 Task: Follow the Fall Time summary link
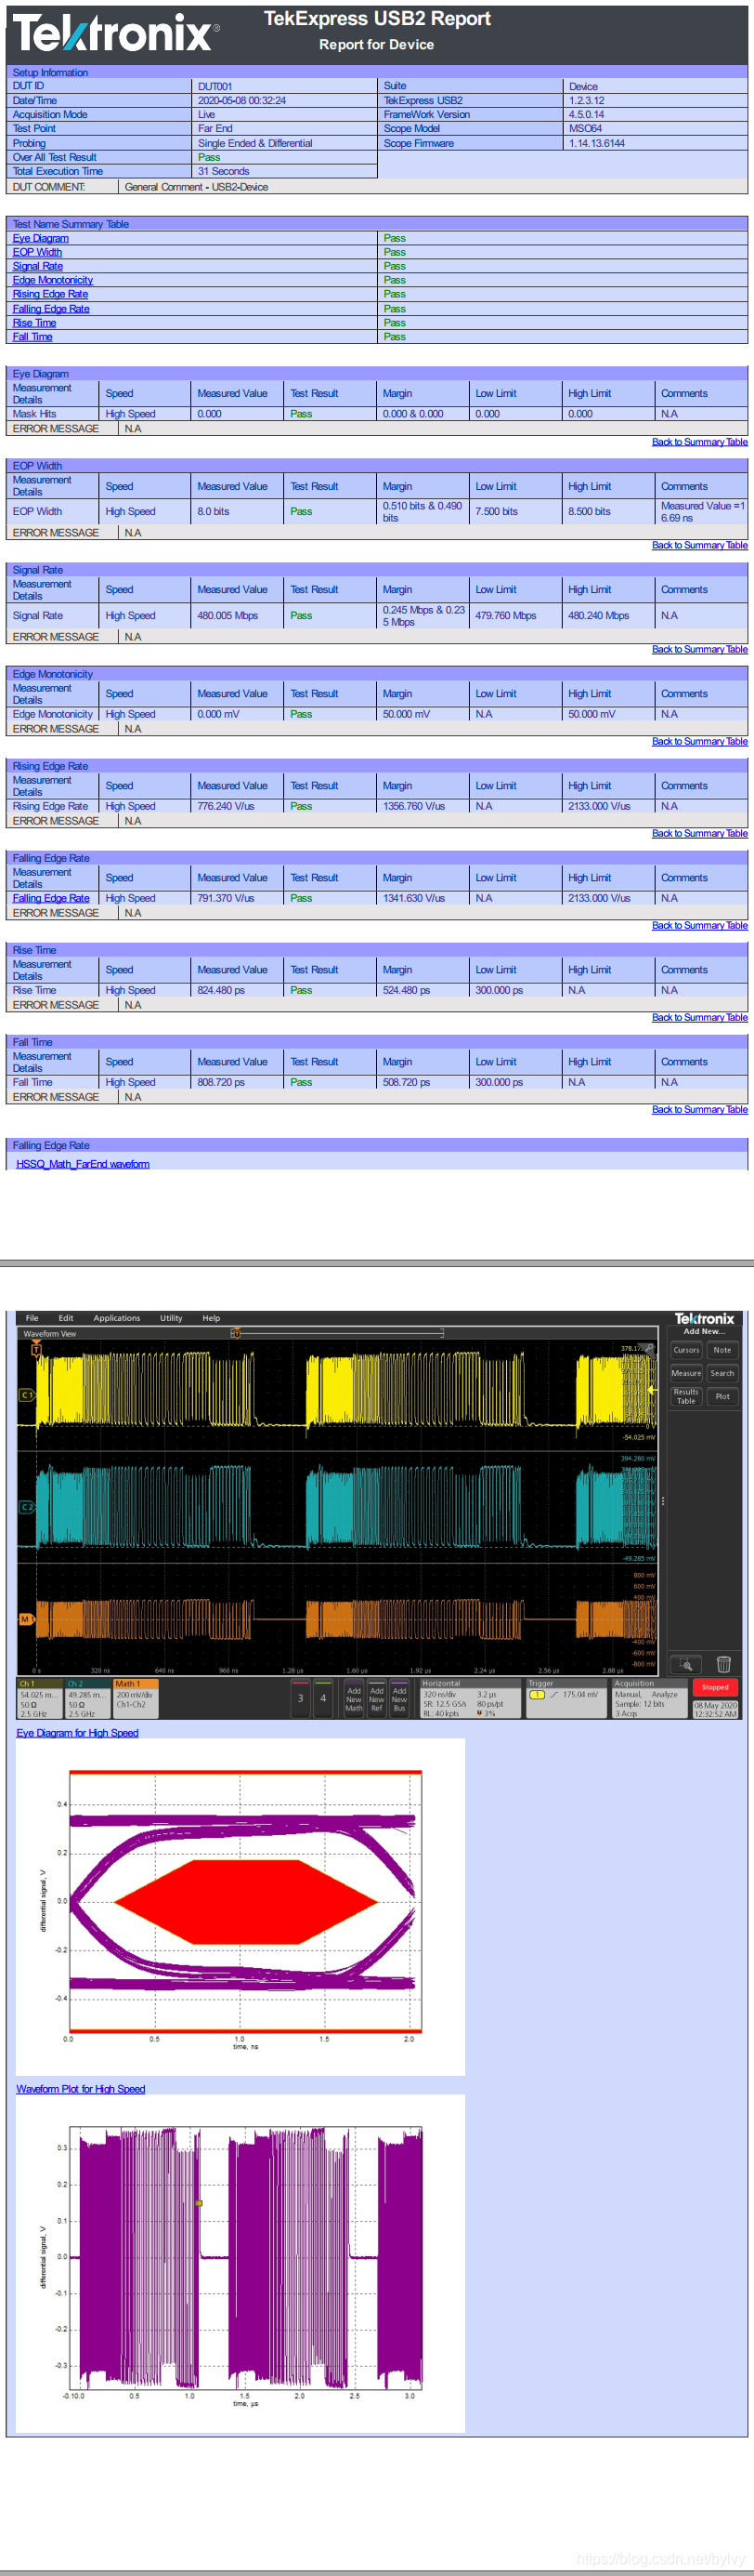point(32,337)
